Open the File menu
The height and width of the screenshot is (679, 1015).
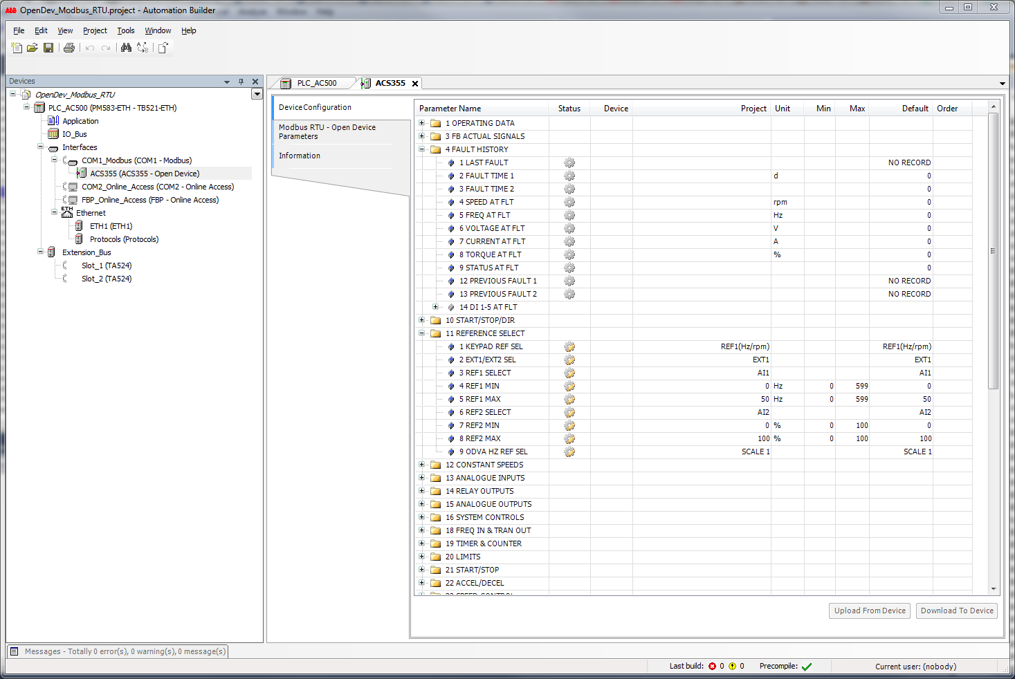click(19, 30)
